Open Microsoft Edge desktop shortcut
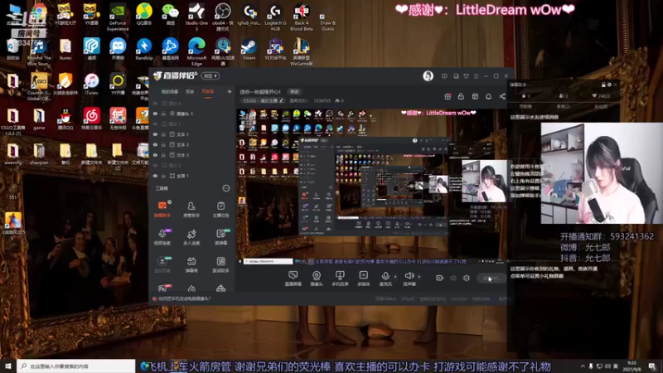This screenshot has height=373, width=663. tap(196, 51)
